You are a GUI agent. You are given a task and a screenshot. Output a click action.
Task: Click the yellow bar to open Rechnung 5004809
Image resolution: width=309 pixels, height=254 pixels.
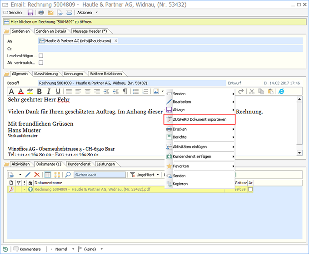point(154,22)
